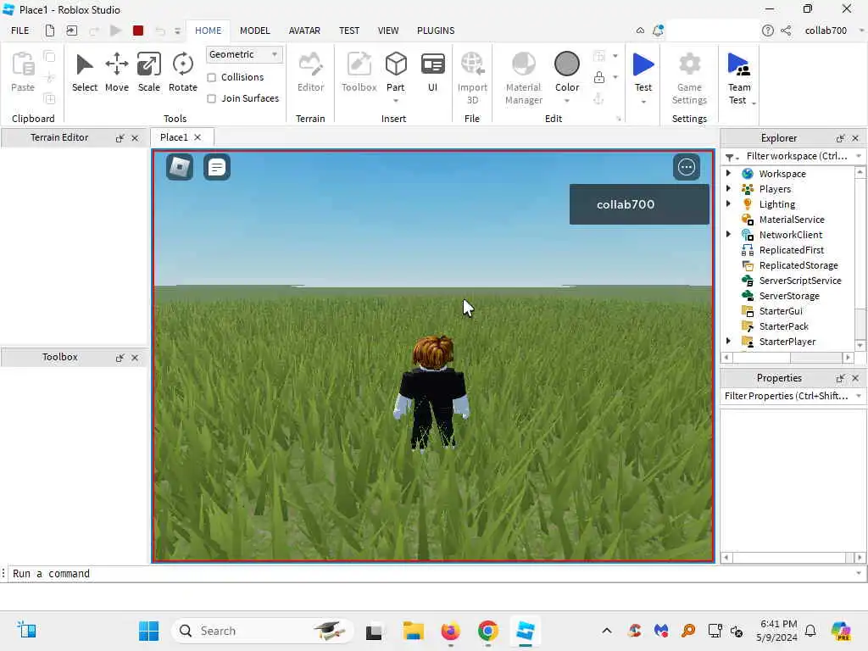This screenshot has height=651, width=868.
Task: Open the Part dropdown arrow
Action: point(396,101)
